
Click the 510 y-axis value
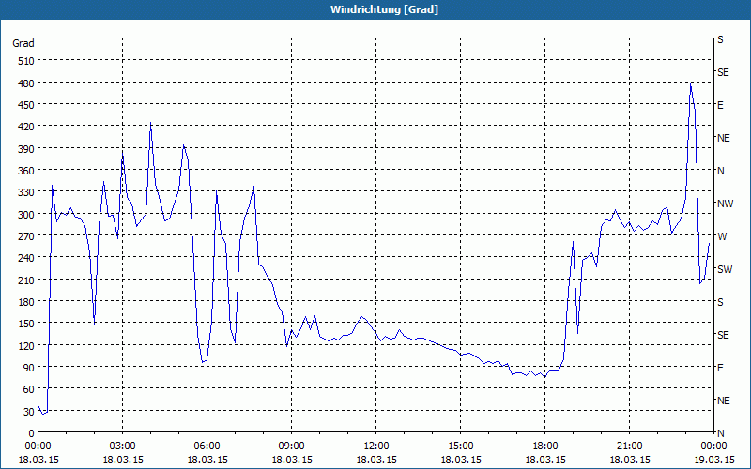click(26, 61)
